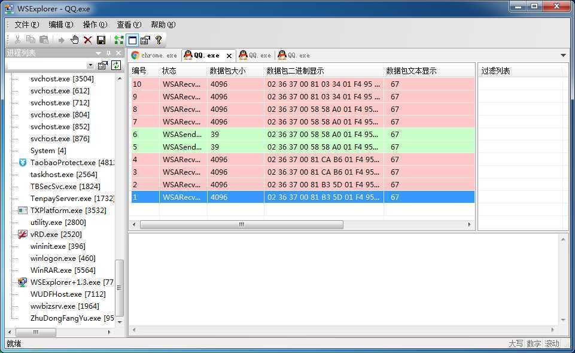Select svchost.exe [3504] in process list
The image size is (575, 353).
tap(62, 79)
